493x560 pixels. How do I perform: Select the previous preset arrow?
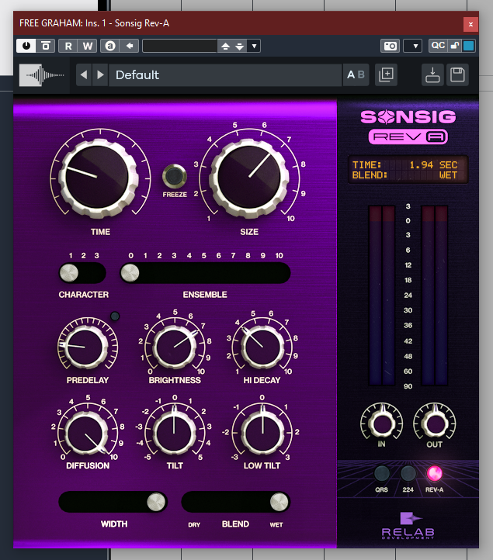tap(84, 74)
